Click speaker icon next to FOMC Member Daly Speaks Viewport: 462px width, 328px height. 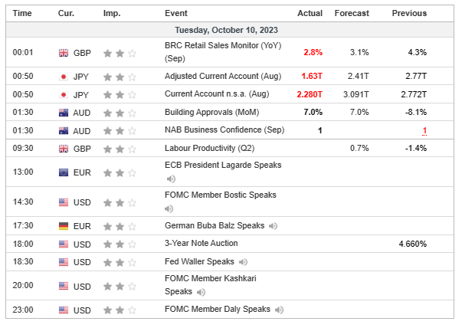pyautogui.click(x=280, y=310)
